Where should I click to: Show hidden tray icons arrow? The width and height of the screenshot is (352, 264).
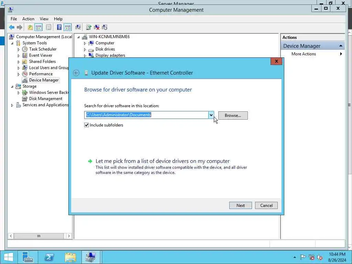pyautogui.click(x=295, y=257)
